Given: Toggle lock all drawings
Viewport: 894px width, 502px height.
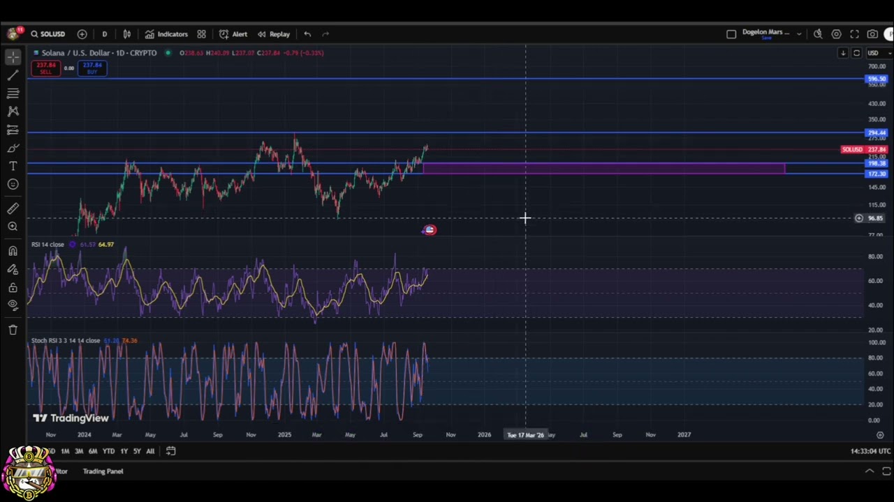Looking at the screenshot, I should tap(13, 287).
